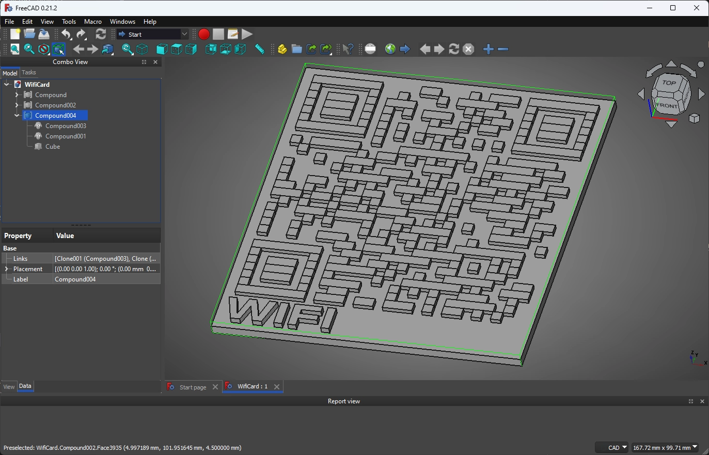Screen dimensions: 709x455
Task: Create a group folder icon
Action: pyautogui.click(x=296, y=49)
